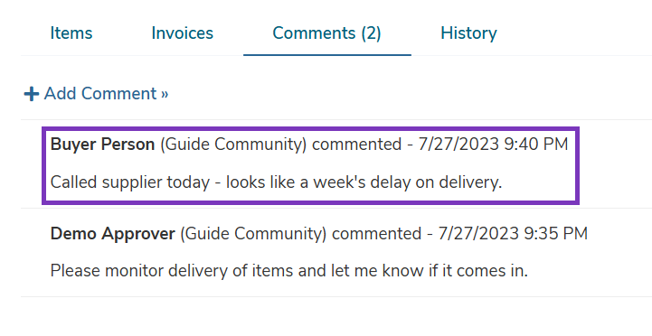Select the purple highlighted comment box
The width and height of the screenshot is (652, 336).
click(x=310, y=165)
